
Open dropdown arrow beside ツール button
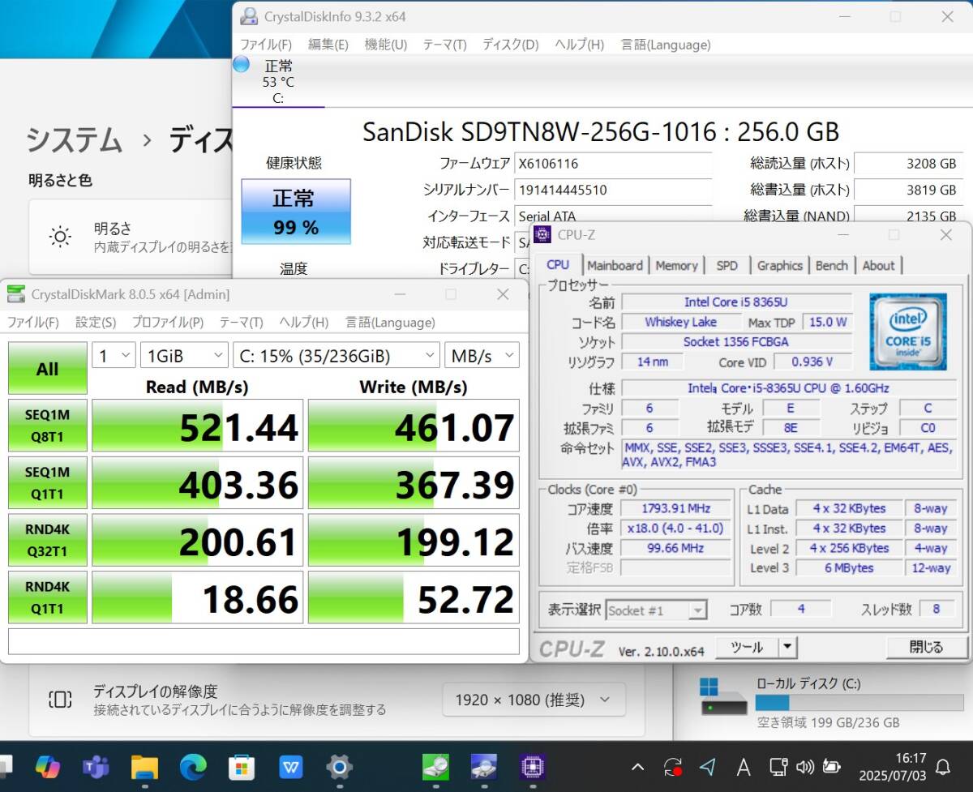coord(787,647)
